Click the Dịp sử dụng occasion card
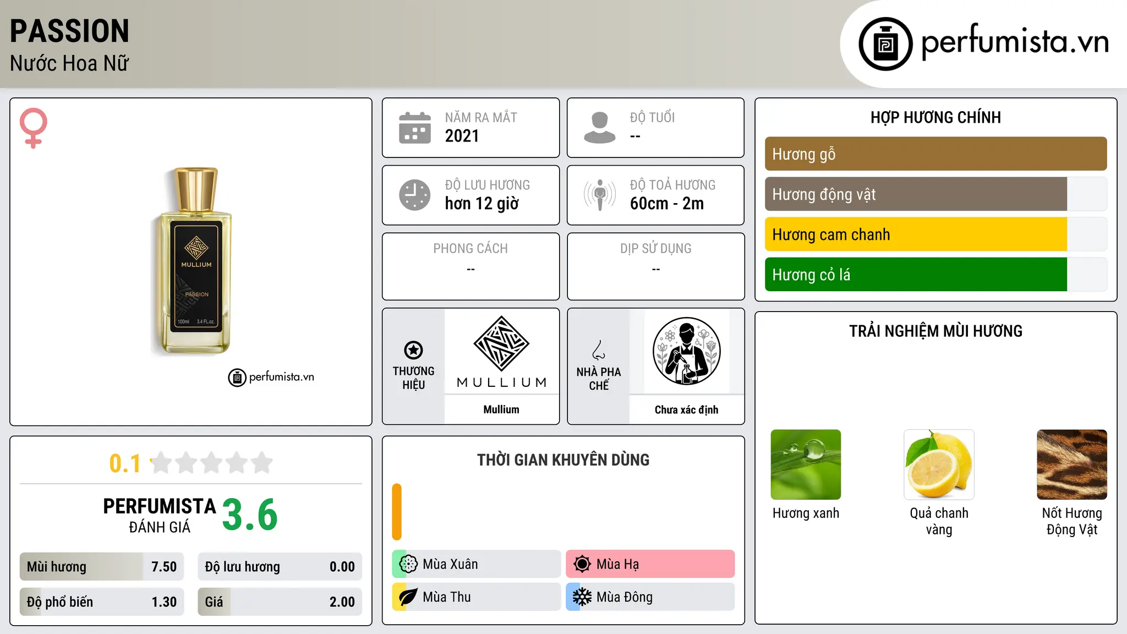This screenshot has width=1127, height=634. click(x=655, y=266)
